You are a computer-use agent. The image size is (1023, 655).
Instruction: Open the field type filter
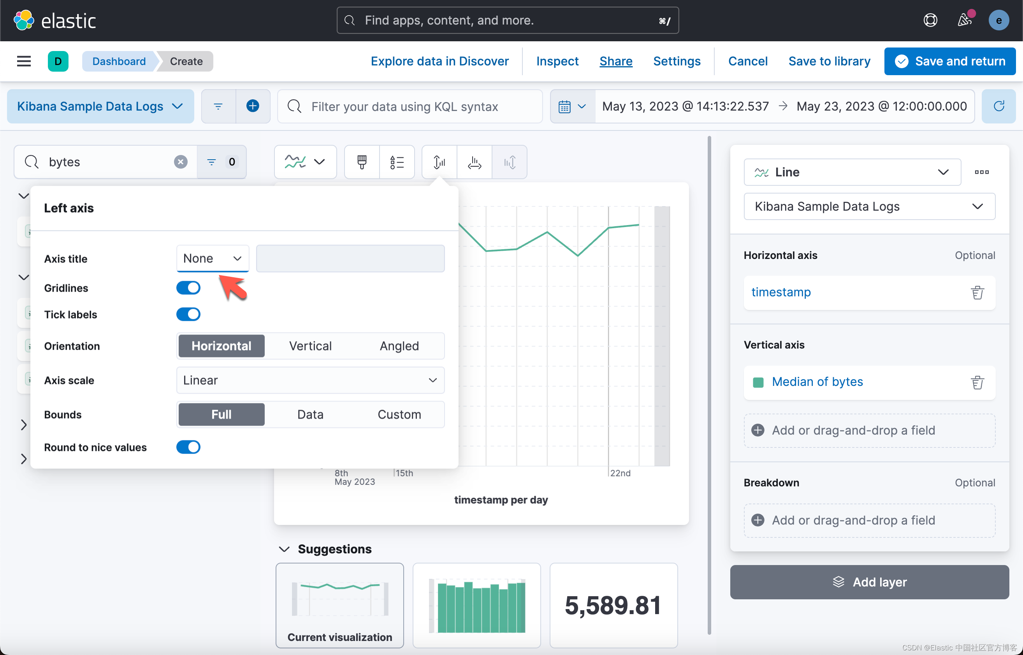[x=221, y=162]
